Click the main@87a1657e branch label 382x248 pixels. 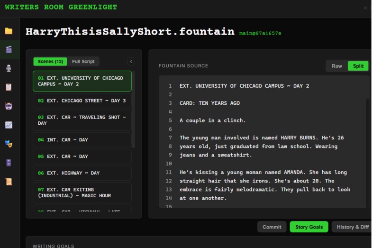click(260, 33)
